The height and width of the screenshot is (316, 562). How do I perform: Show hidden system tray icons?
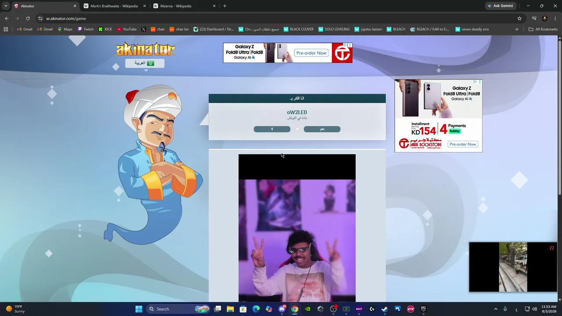pos(496,309)
